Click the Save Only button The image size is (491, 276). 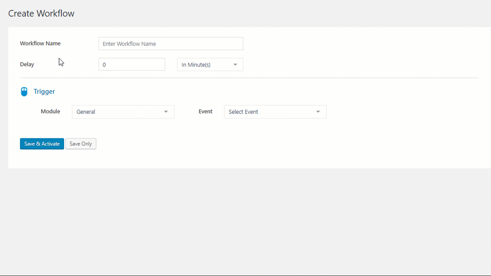[81, 144]
